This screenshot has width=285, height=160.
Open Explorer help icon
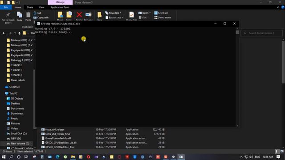point(283,7)
